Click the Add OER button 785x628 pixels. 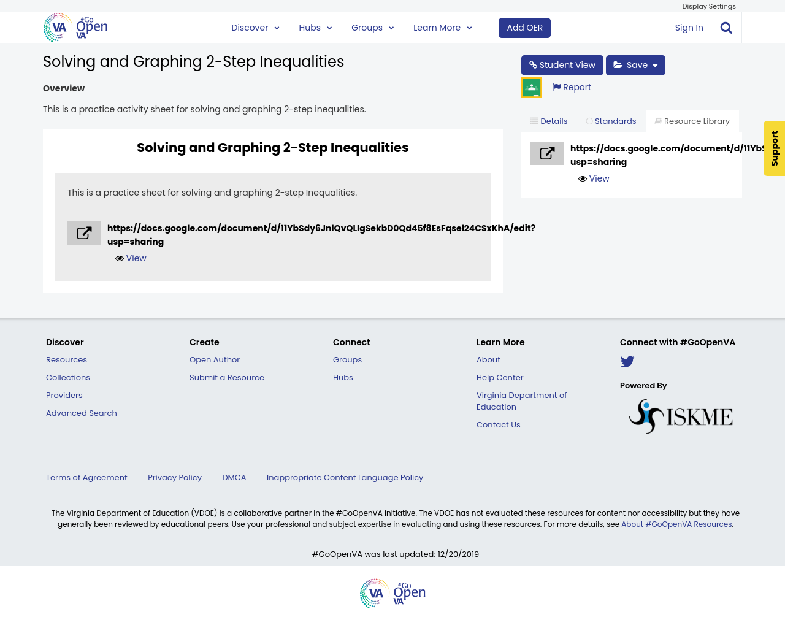[x=524, y=28]
